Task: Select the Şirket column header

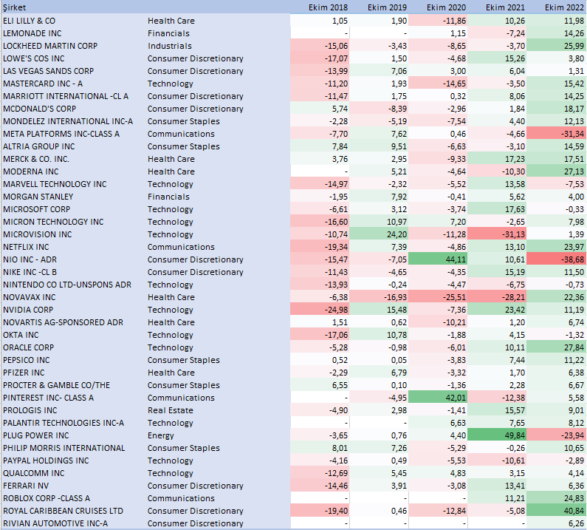Action: [x=15, y=7]
